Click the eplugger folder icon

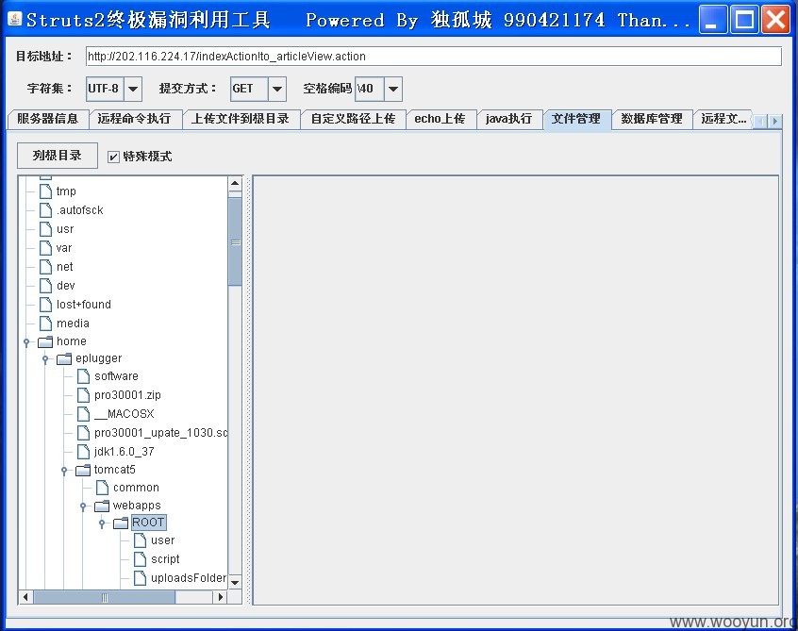pyautogui.click(x=64, y=358)
